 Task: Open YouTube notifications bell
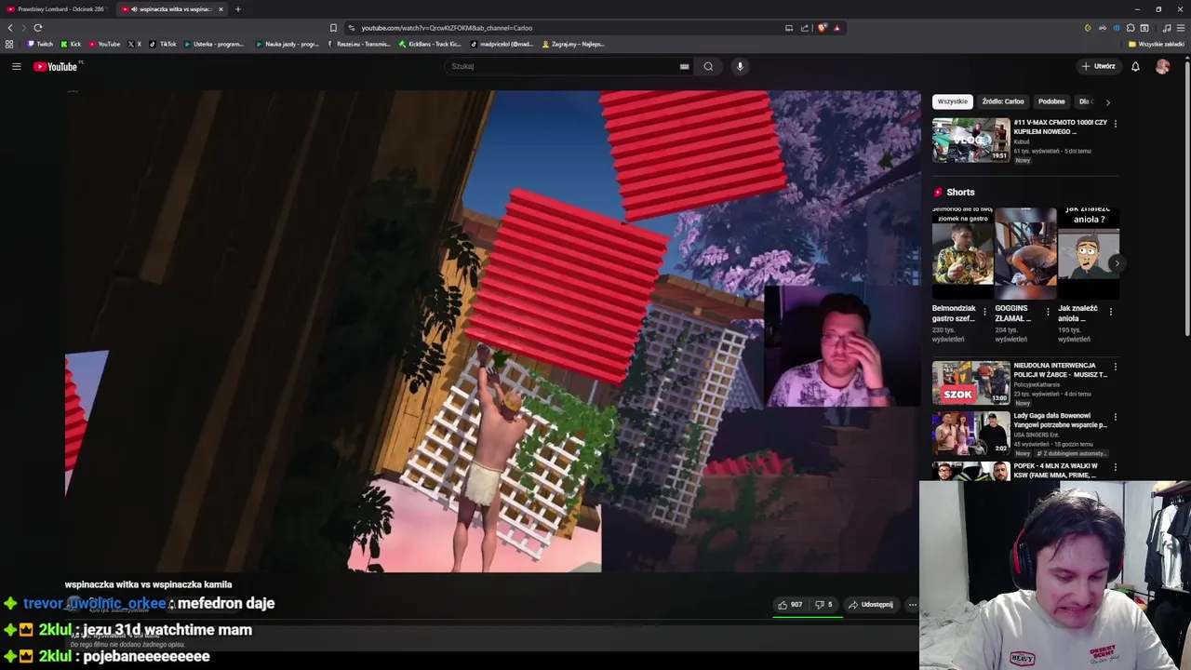pos(1135,66)
